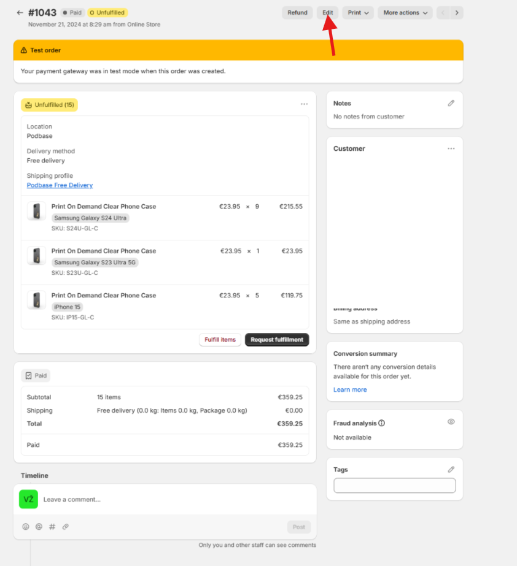
Task: Open the Print dropdown
Action: tap(358, 13)
